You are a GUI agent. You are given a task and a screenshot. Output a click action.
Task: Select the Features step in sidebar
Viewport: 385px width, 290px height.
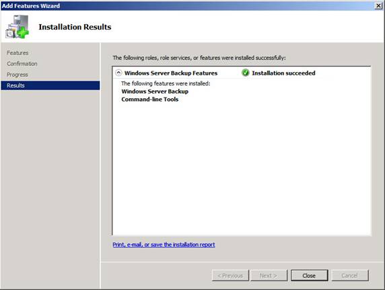(x=17, y=52)
